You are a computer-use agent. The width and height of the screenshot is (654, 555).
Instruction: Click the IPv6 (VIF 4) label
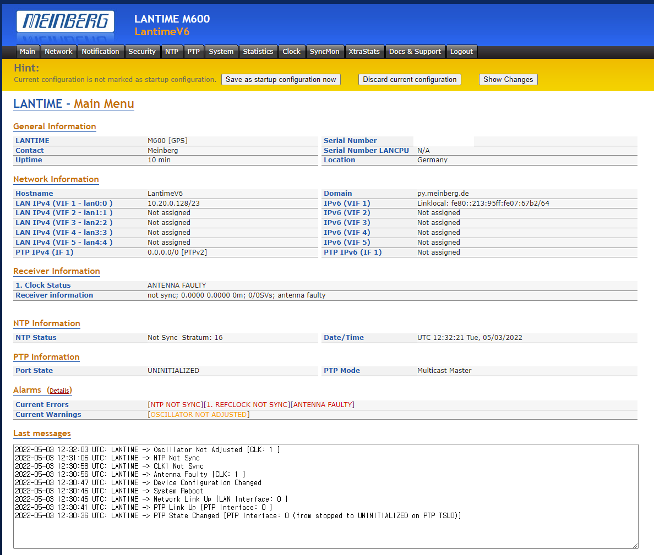[x=347, y=233]
